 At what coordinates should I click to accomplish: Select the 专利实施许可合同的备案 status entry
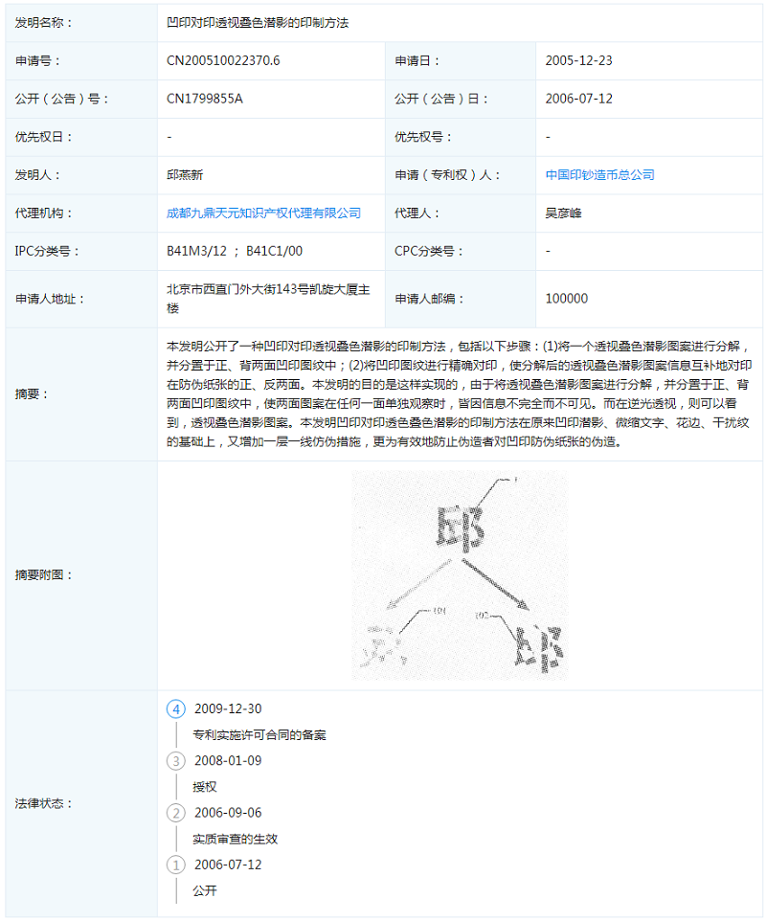point(260,735)
